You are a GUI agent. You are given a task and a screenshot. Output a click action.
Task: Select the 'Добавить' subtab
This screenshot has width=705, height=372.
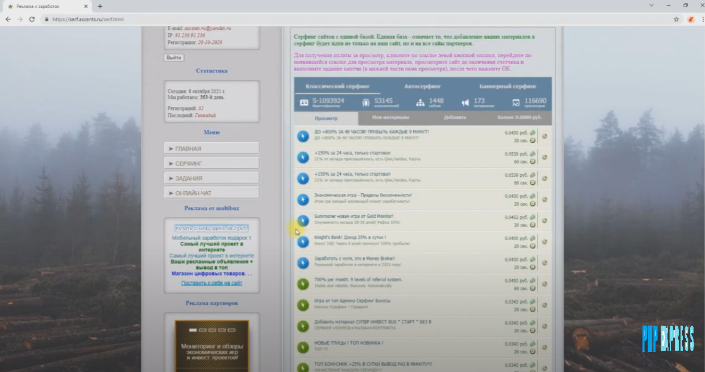(455, 118)
